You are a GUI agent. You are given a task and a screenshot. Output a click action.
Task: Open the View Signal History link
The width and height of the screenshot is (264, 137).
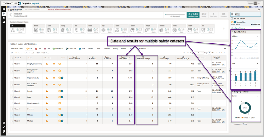point(238,28)
